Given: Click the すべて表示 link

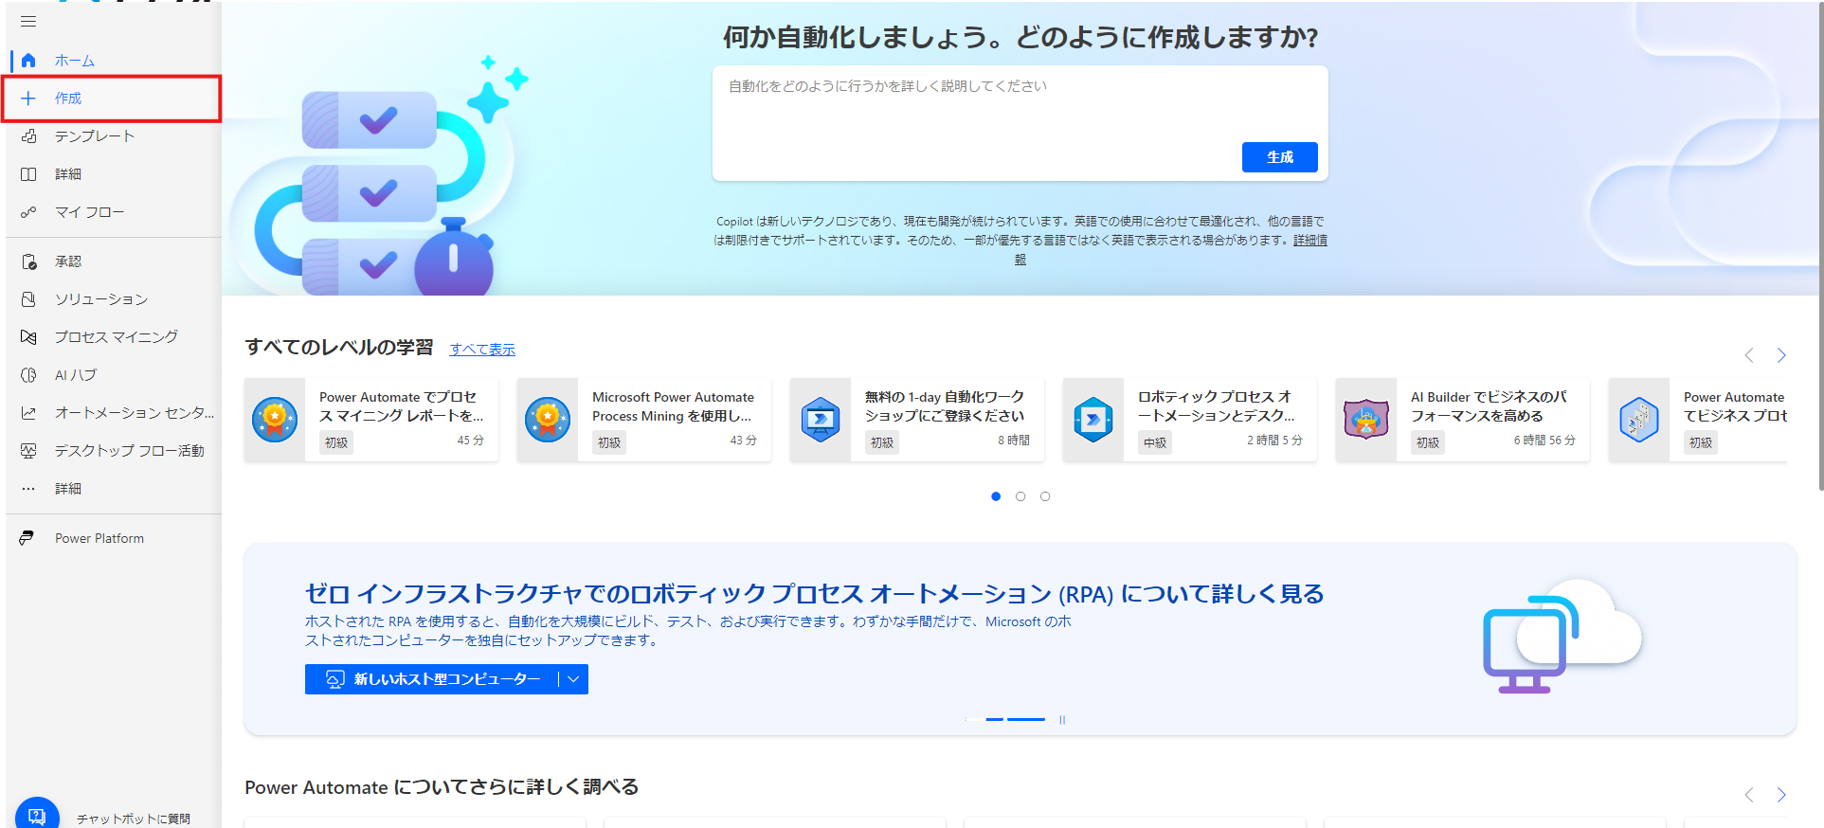Looking at the screenshot, I should tap(482, 350).
